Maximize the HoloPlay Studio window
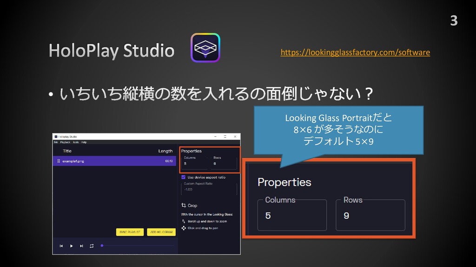 coord(225,137)
